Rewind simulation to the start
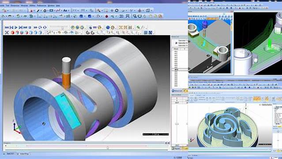 pos(7,27)
